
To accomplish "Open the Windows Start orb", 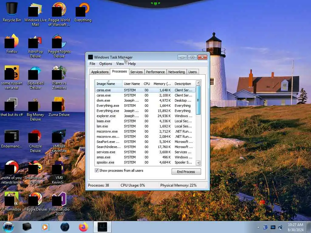I will click(8, 227).
